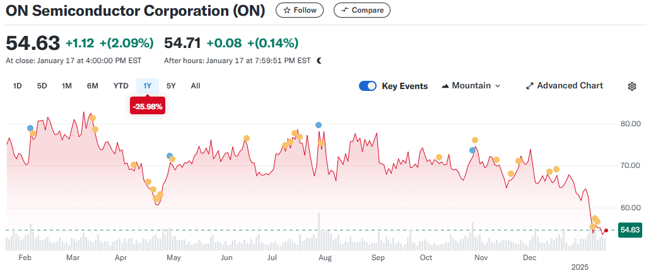Click the after-hours moon icon
This screenshot has height=274, width=651.
tap(319, 61)
